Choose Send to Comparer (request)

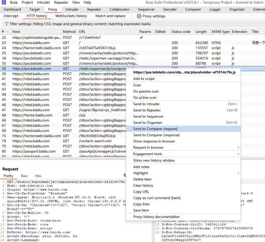click(183, 129)
